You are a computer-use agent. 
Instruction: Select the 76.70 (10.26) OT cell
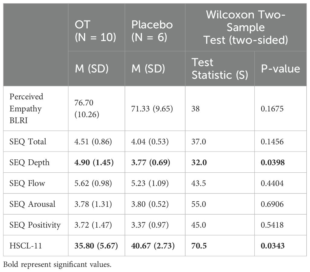[87, 108]
